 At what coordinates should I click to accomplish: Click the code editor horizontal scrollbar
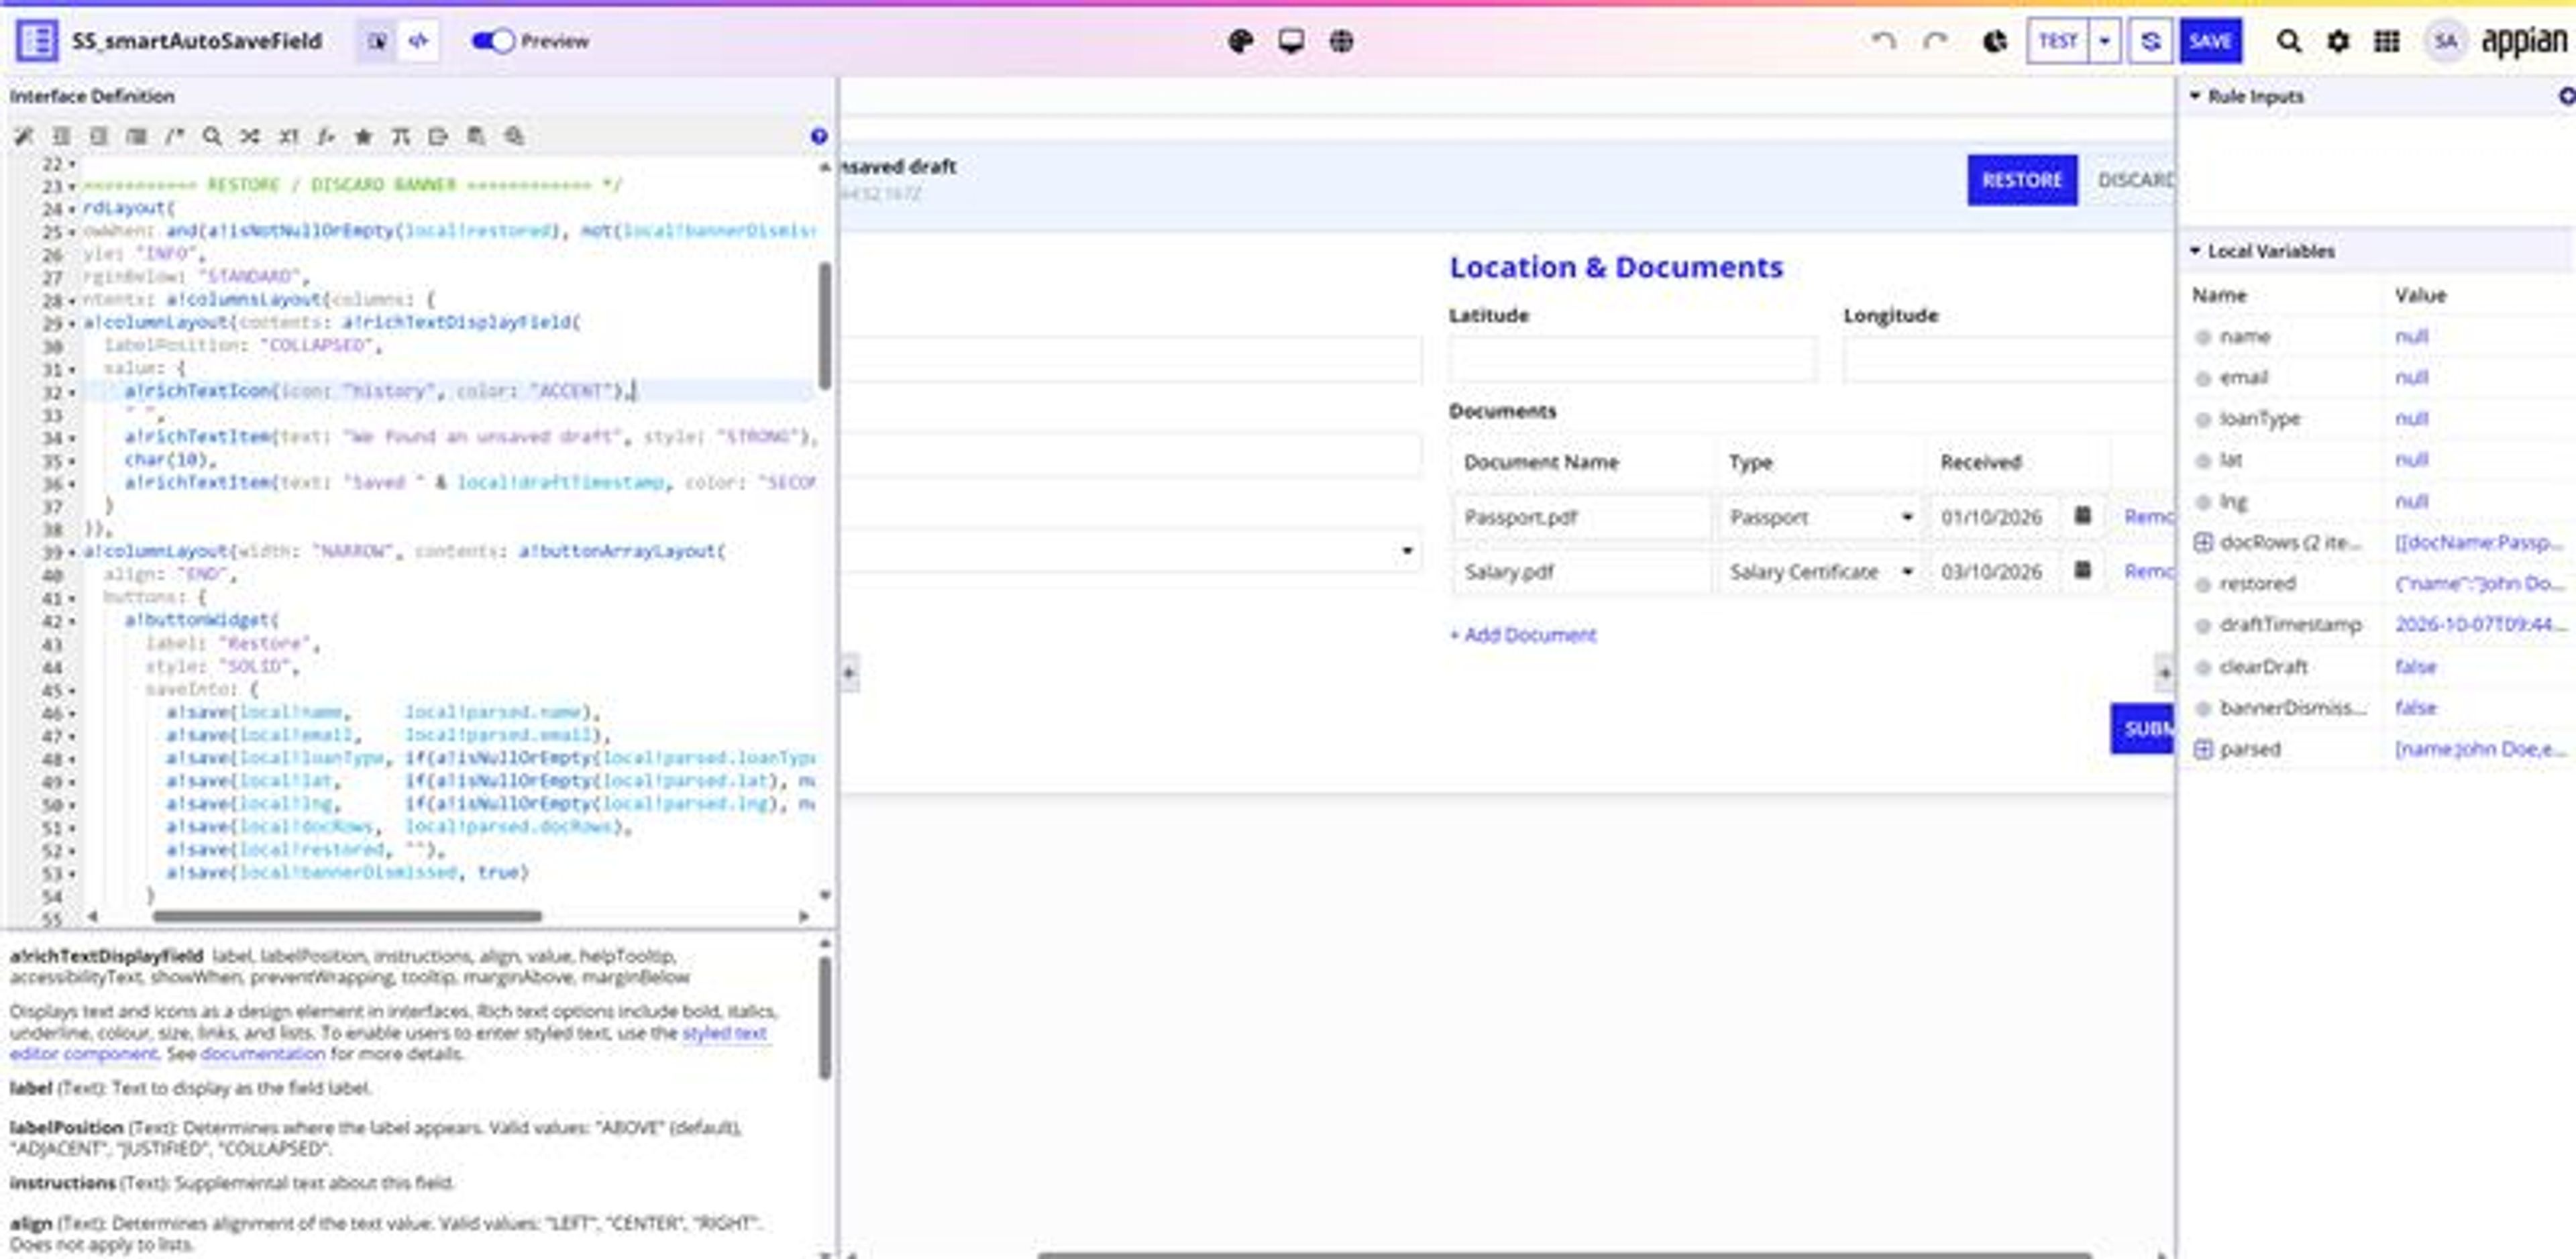coord(347,916)
